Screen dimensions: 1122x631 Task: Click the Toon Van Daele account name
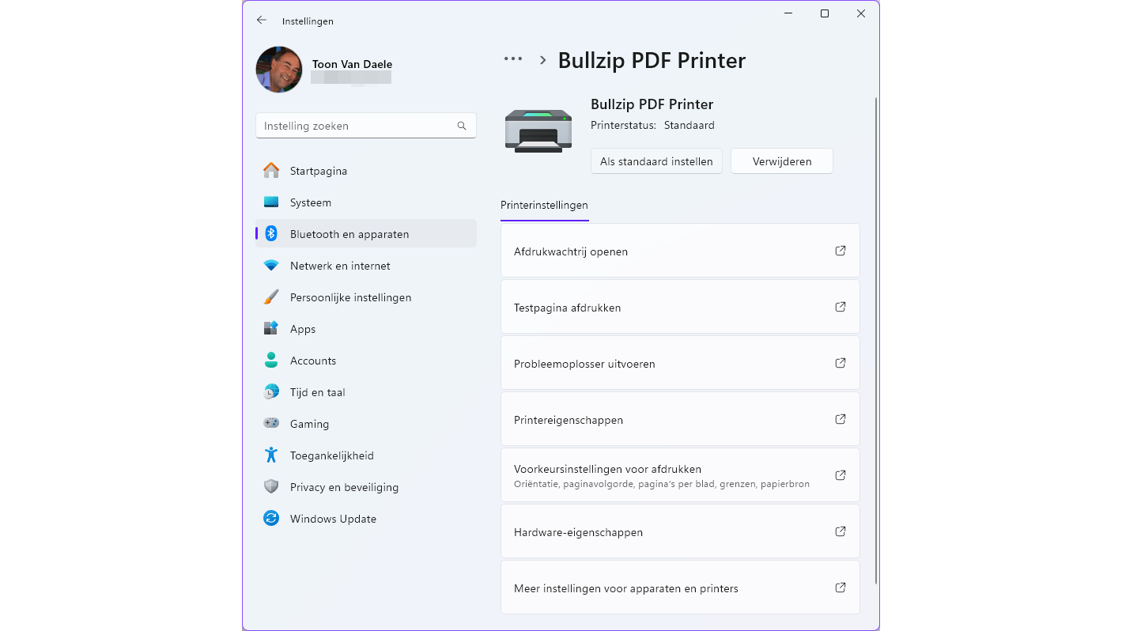pyautogui.click(x=352, y=64)
